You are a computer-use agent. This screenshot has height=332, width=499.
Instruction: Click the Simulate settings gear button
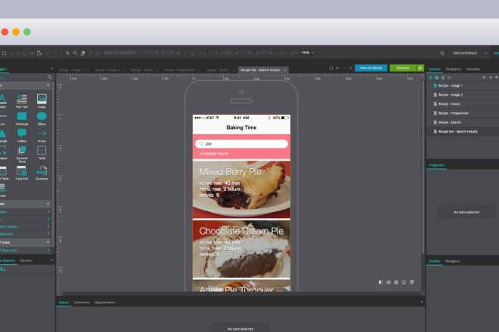[420, 68]
